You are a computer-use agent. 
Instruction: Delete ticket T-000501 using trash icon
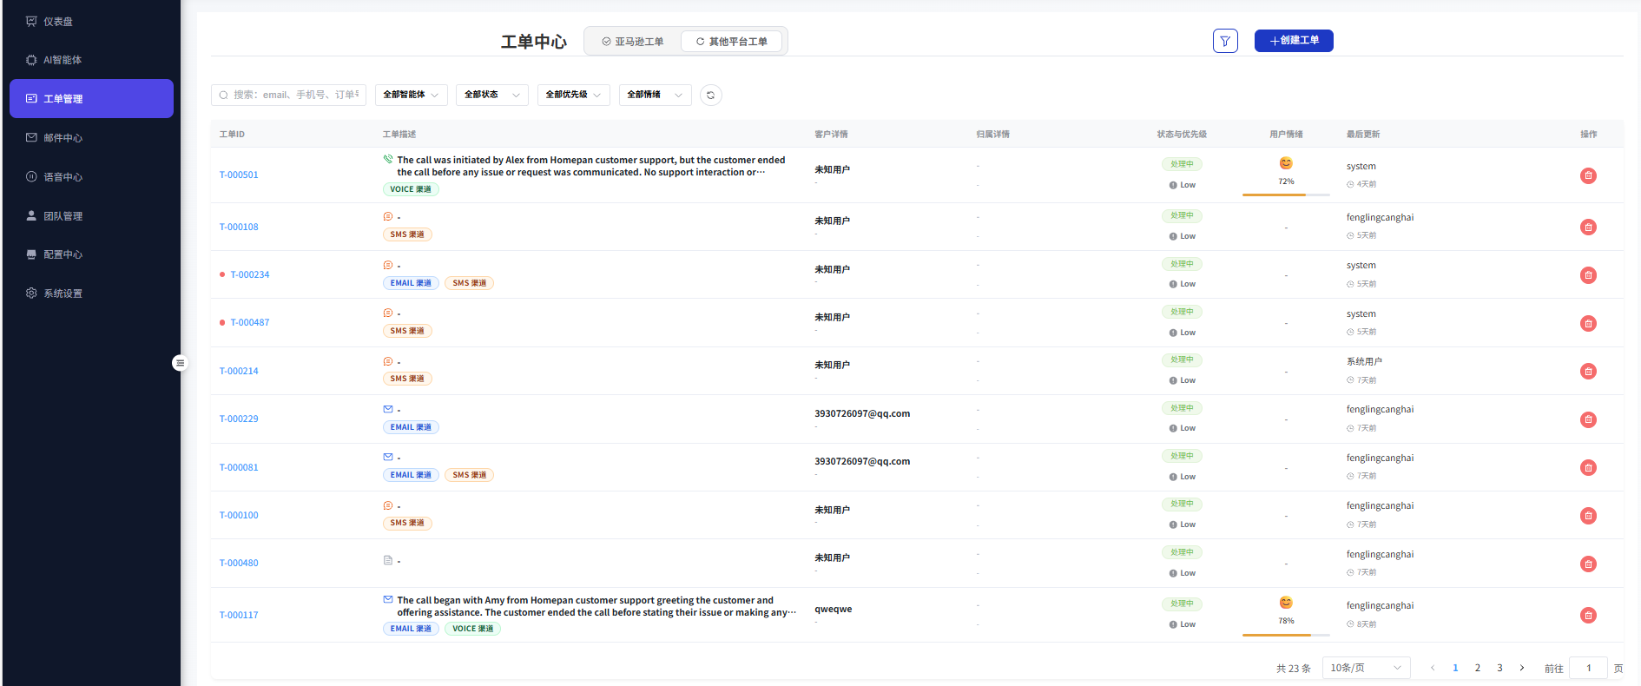click(x=1588, y=175)
